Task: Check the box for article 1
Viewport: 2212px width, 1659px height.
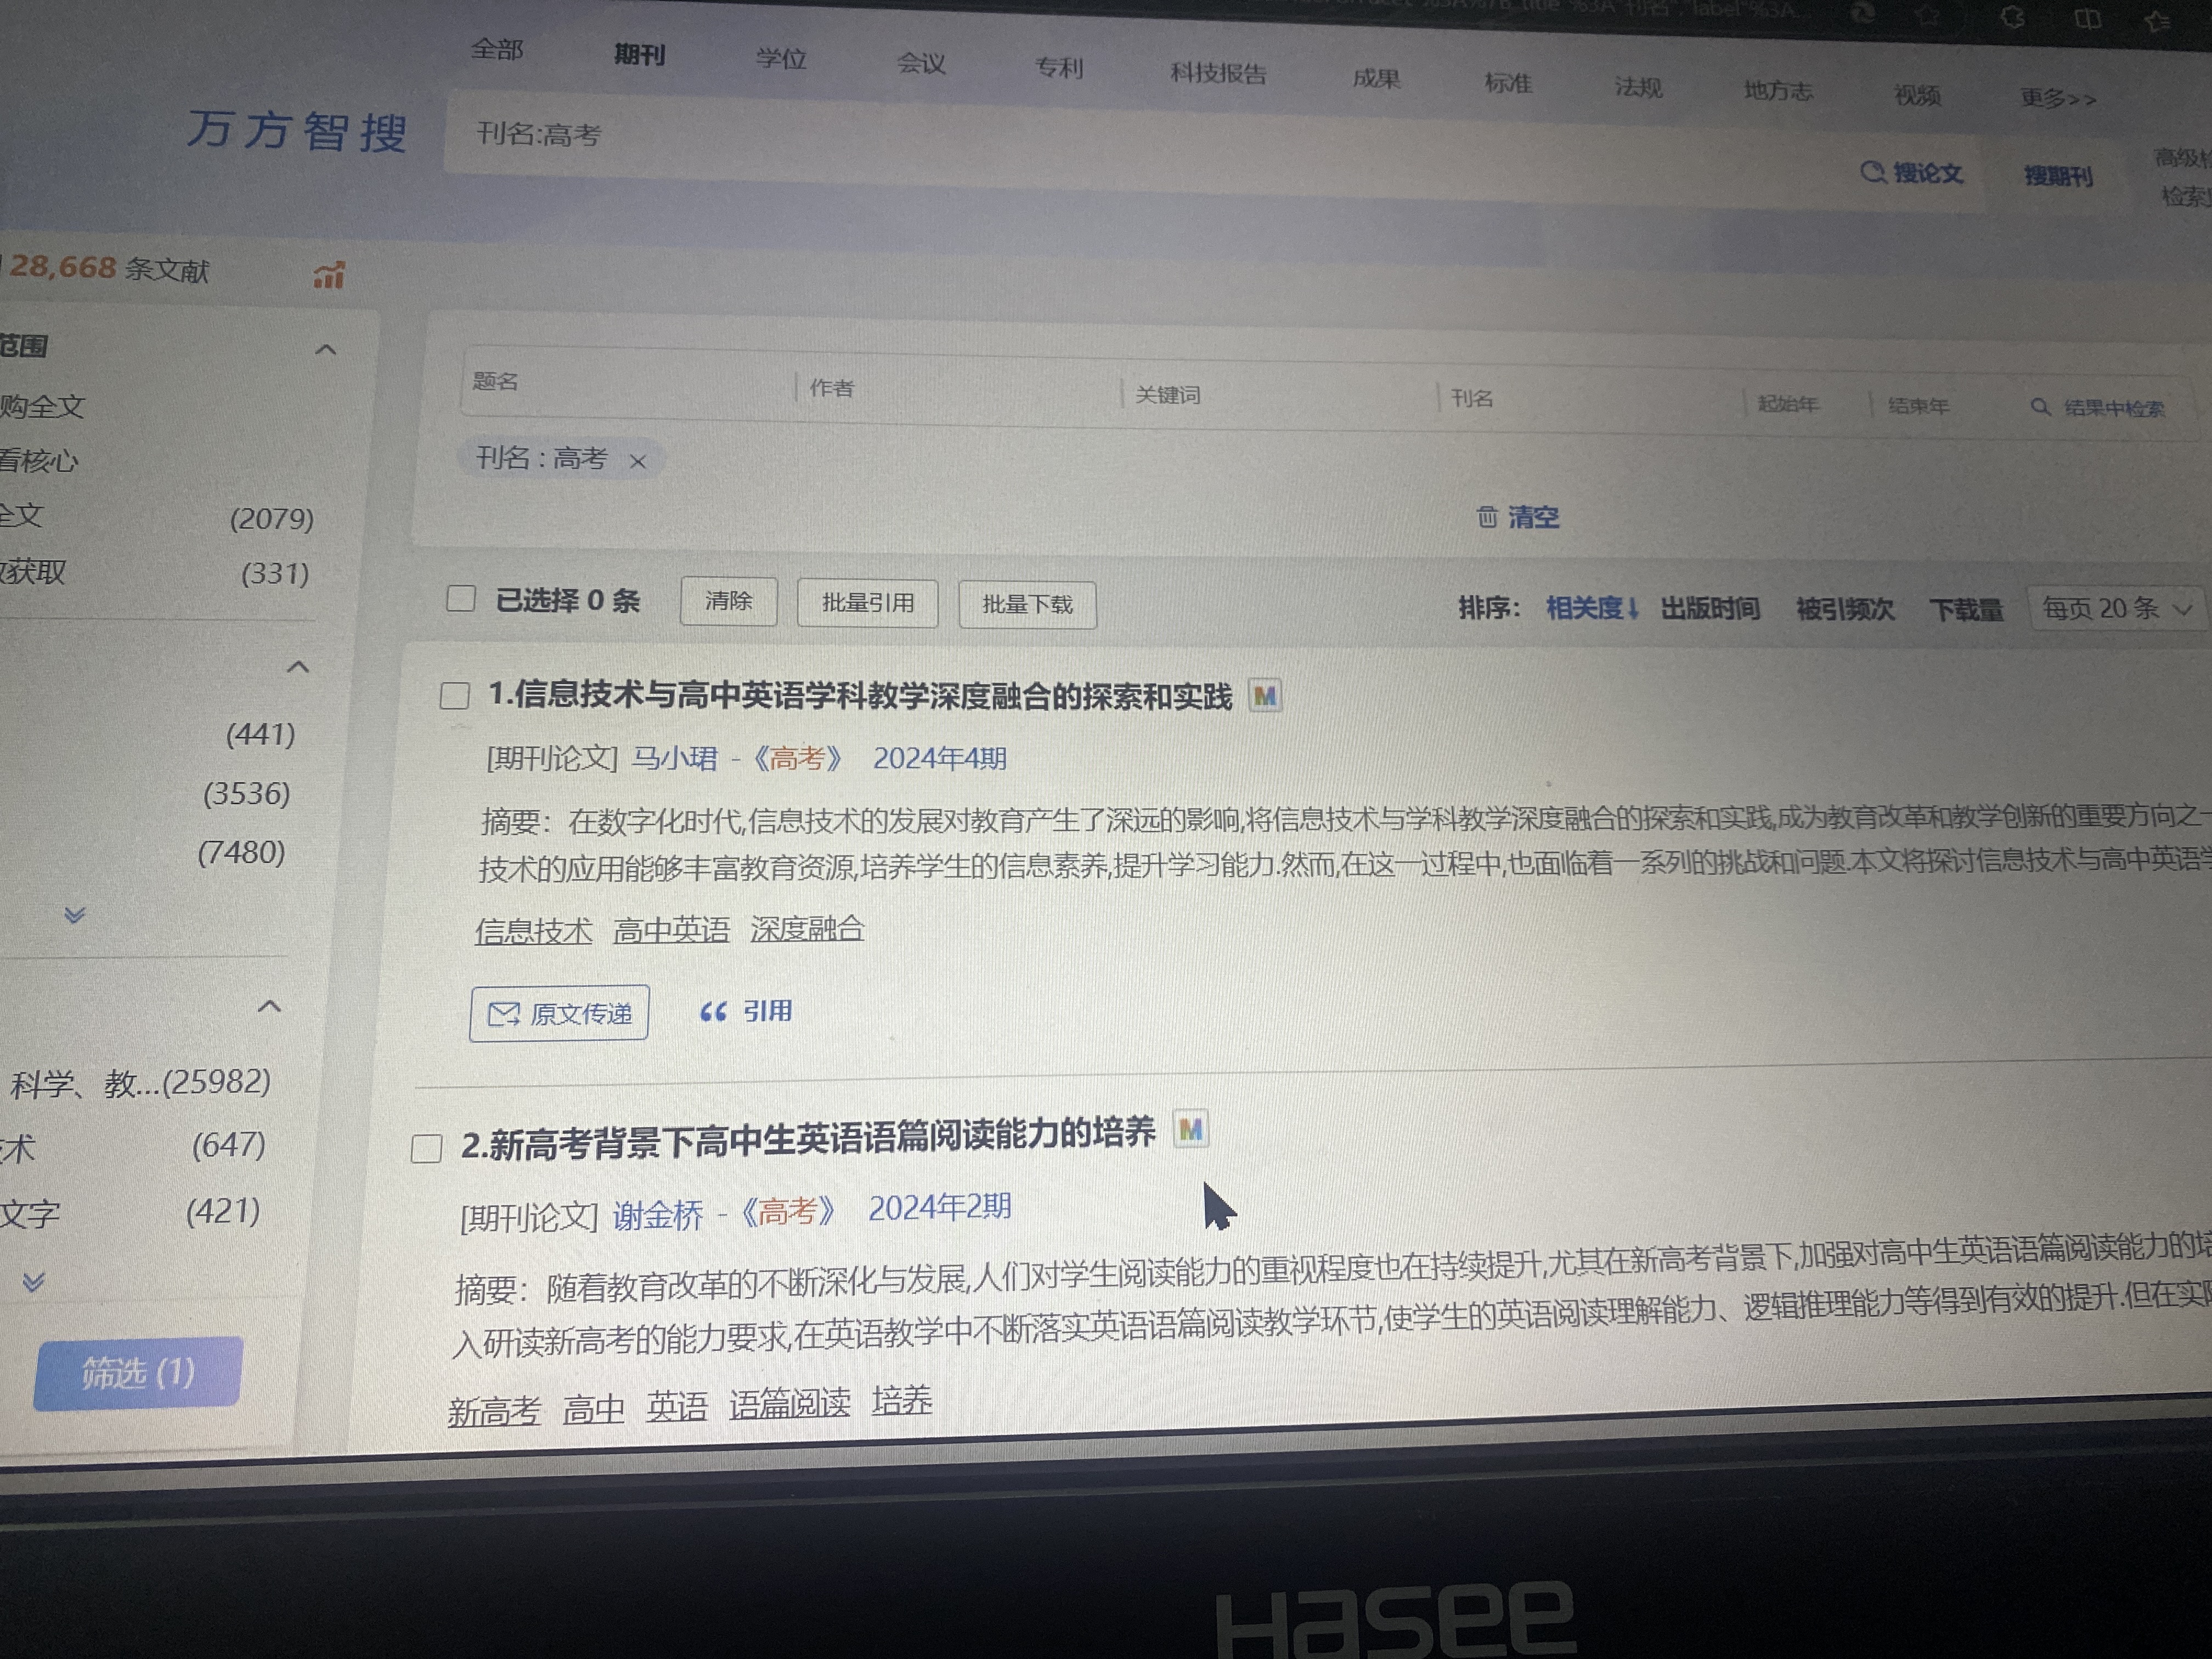Action: click(x=455, y=695)
